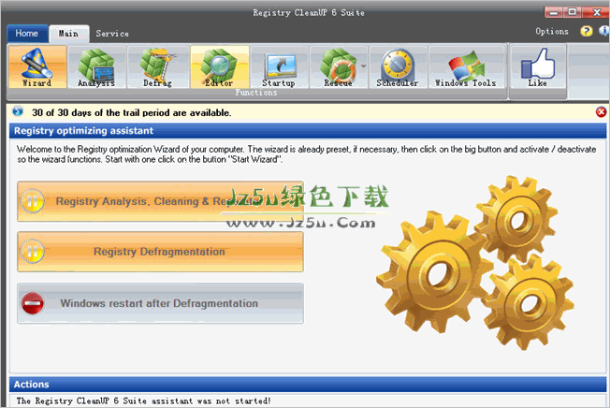Click the 30 of 30 days trial text

point(132,113)
